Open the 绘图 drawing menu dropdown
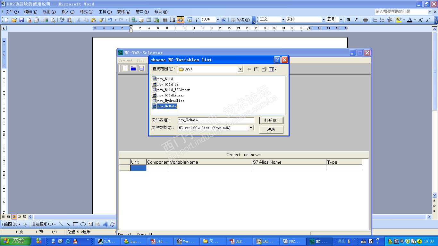 pos(12,224)
